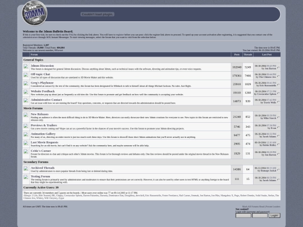This screenshot has height=227, width=303.
Task: Click the 21240 post count cell
Action: pos(237,117)
